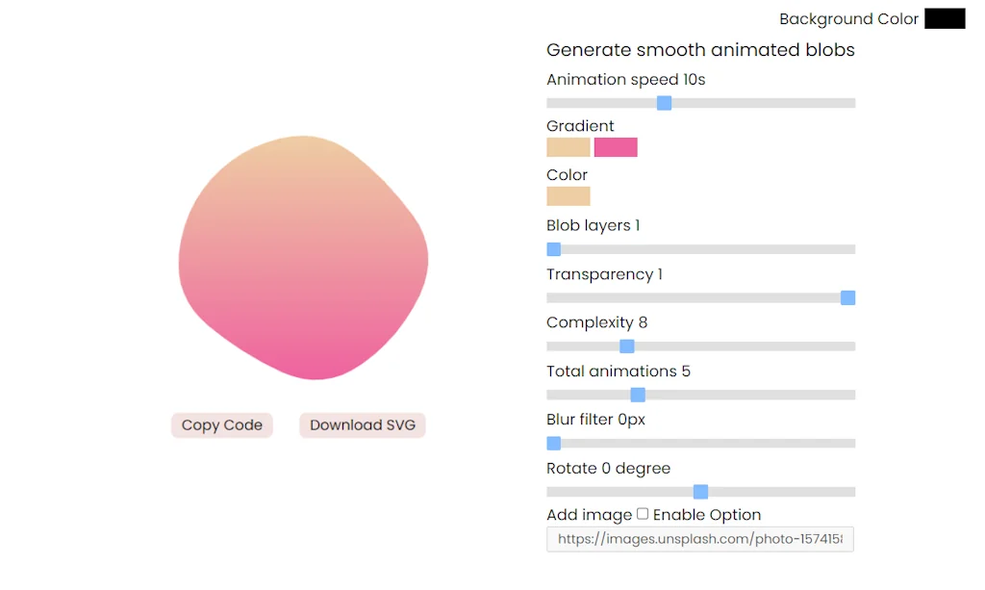Enable the Add image option checkbox

click(x=643, y=514)
